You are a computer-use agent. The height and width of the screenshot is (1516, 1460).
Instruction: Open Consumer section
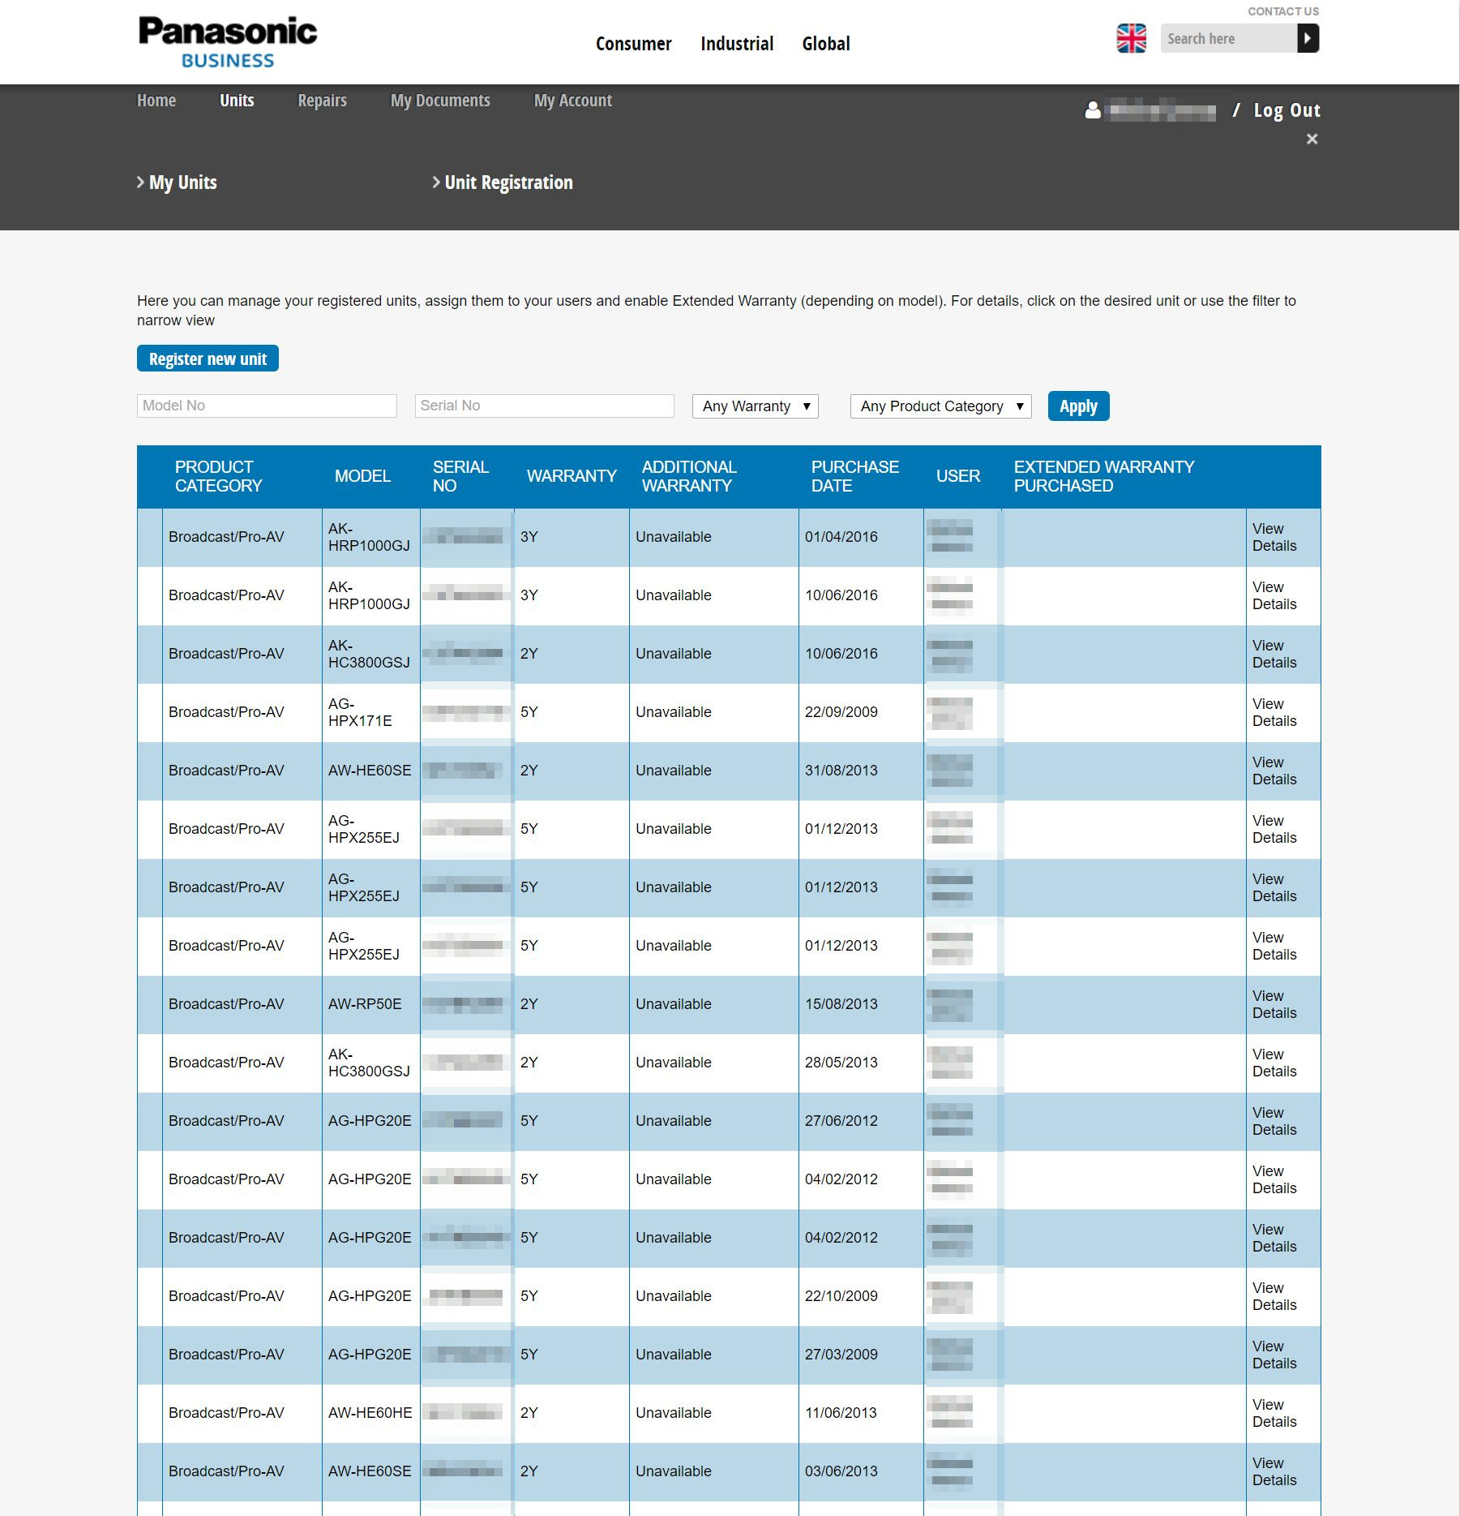point(633,44)
